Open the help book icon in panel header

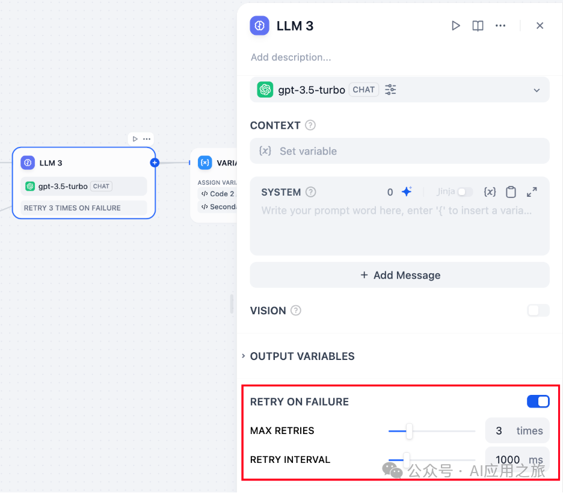(x=478, y=26)
